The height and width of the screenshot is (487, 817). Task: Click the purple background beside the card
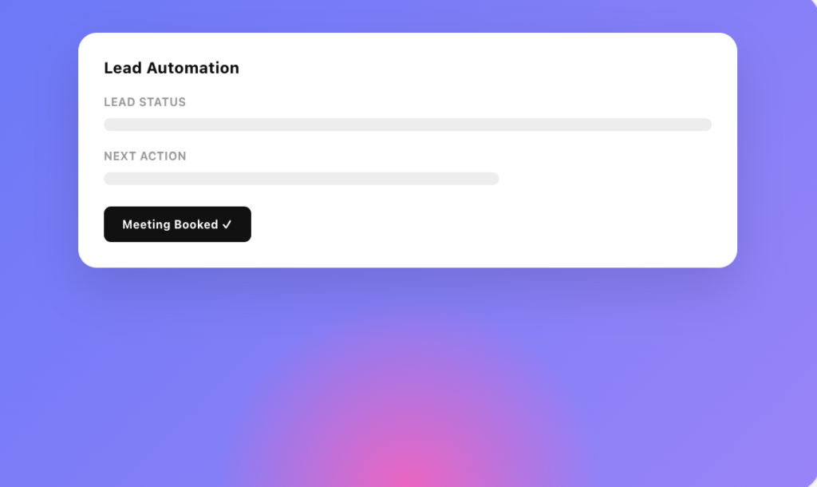[x=39, y=156]
